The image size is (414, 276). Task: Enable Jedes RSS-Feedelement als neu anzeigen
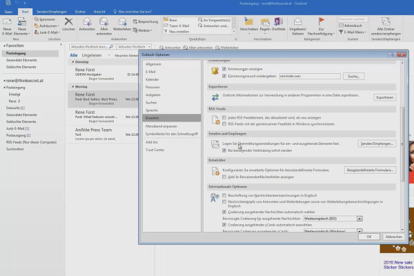click(x=224, y=117)
